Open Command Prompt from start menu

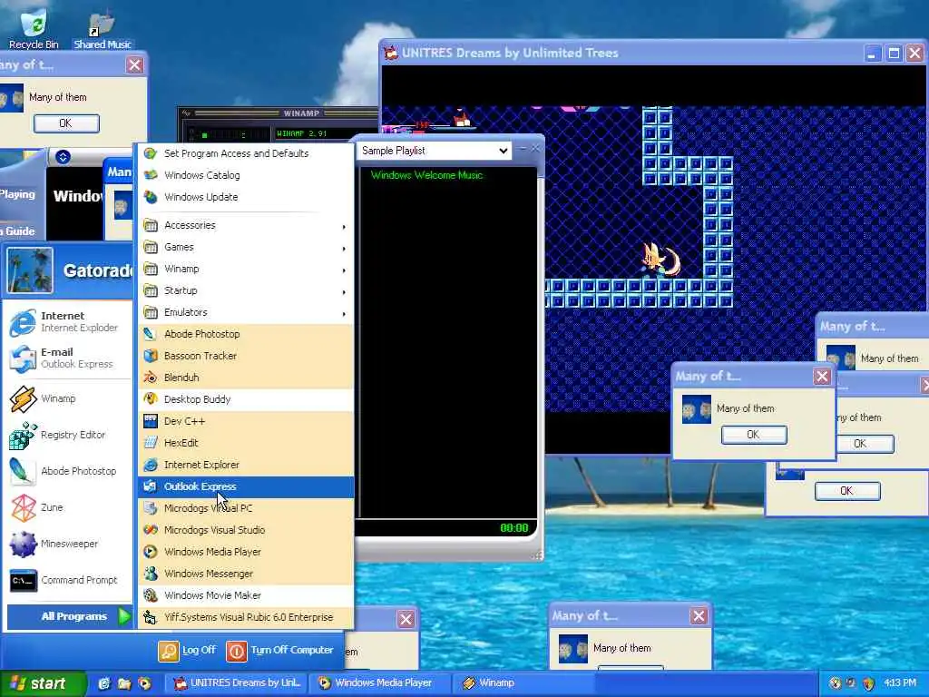(x=68, y=580)
